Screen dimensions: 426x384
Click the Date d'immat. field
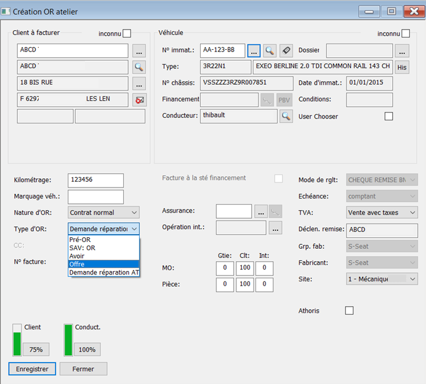[369, 84]
